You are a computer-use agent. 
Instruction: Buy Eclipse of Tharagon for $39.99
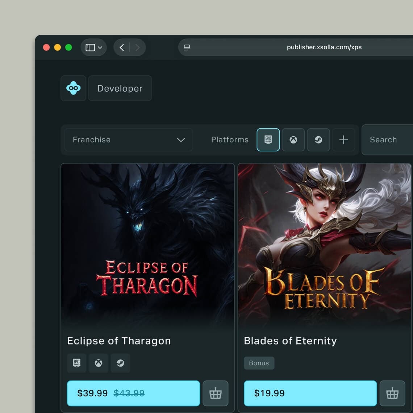coord(133,393)
